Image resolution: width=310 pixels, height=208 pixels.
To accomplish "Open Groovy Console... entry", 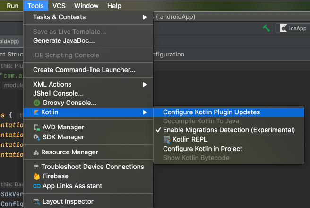I will point(88,103).
